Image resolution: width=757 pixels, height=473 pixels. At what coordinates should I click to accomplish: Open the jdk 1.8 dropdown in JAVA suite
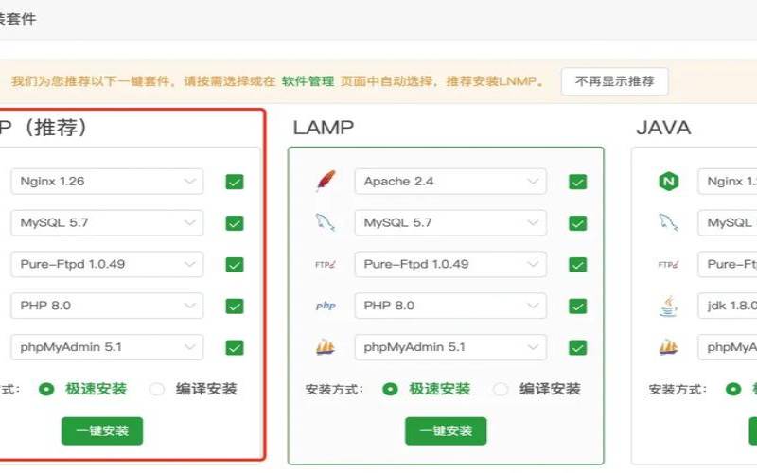pyautogui.click(x=728, y=306)
